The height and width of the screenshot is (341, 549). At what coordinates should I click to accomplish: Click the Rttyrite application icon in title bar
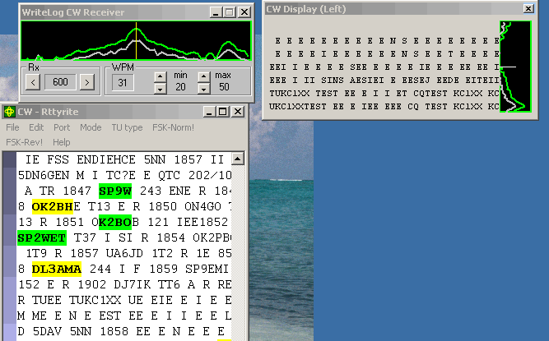(x=9, y=112)
